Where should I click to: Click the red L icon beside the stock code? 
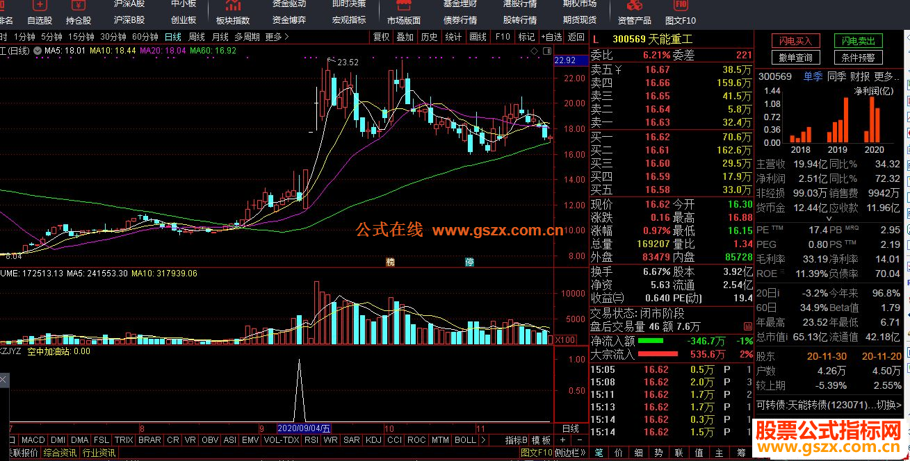596,40
